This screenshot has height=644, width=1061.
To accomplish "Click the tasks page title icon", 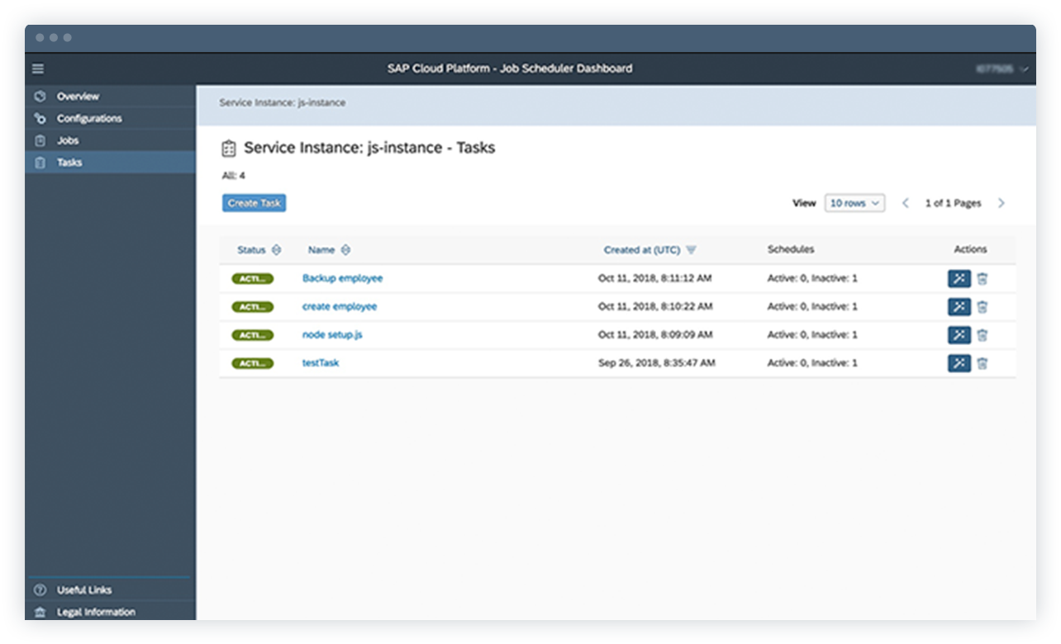I will click(229, 149).
